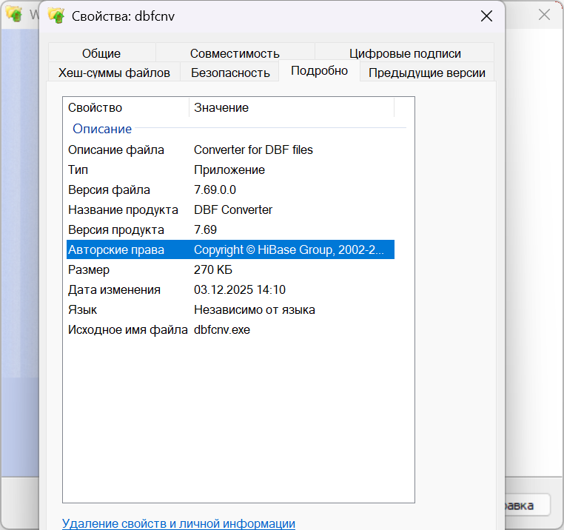Select the Описание файла row
The width and height of the screenshot is (564, 530).
tap(231, 150)
